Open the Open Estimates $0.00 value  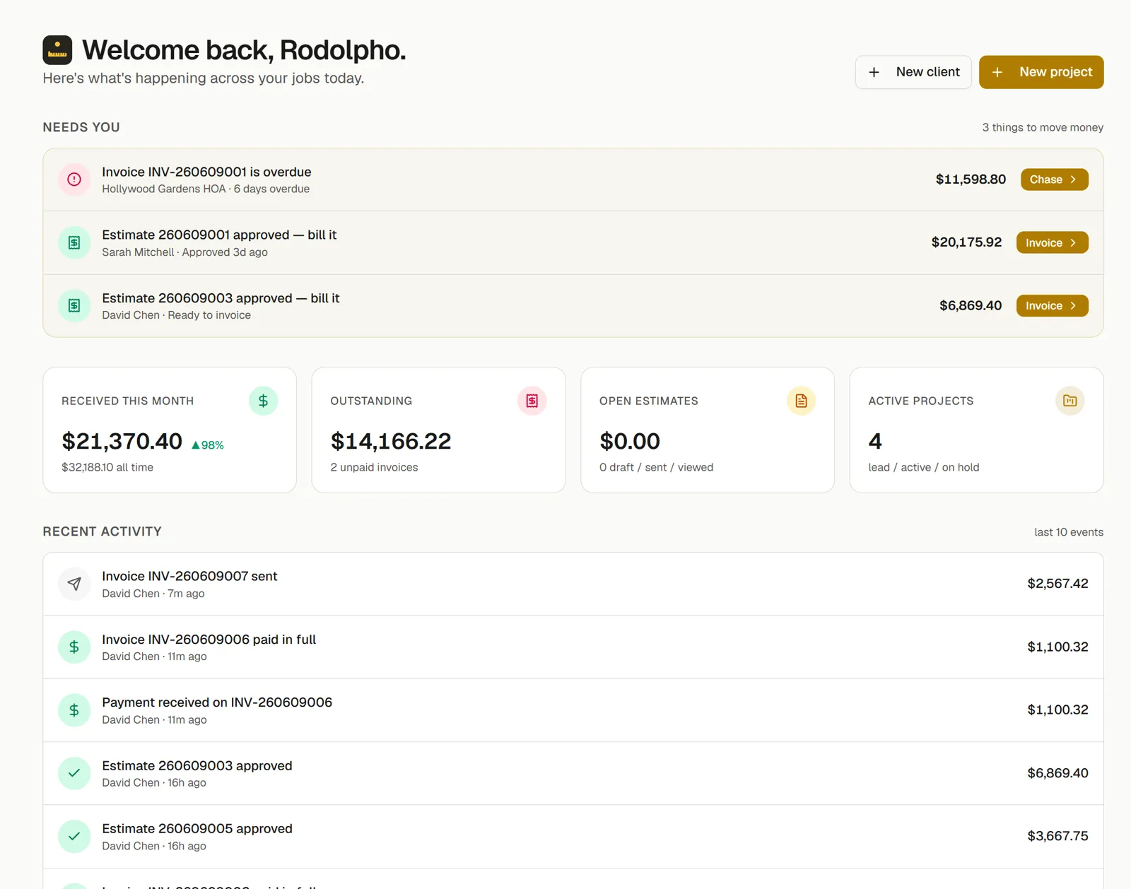pos(630,441)
